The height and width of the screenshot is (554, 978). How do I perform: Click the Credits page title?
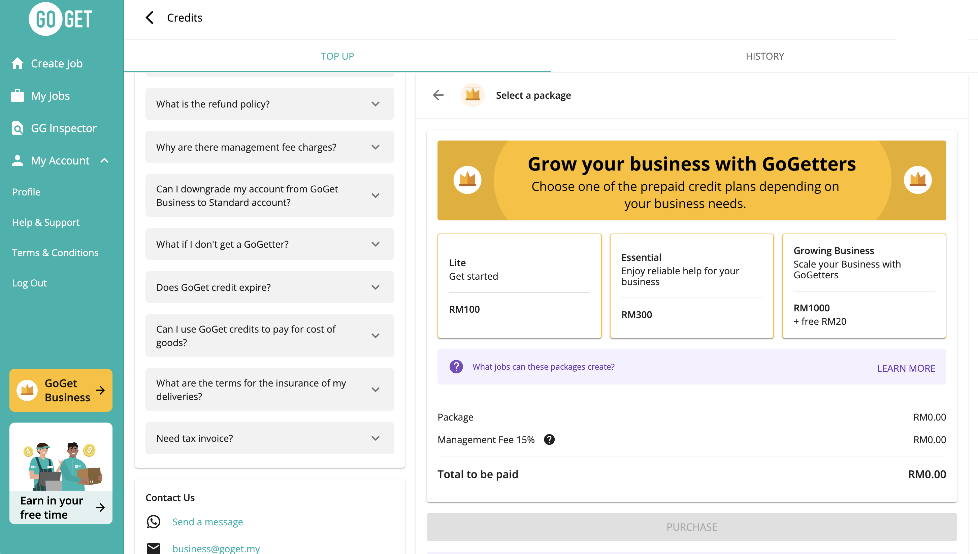185,18
